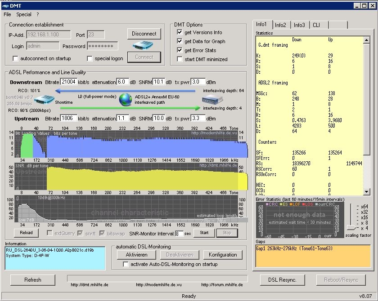Viewport: 378px width, 301px height.
Task: Click the Reload button
Action: tap(26, 233)
